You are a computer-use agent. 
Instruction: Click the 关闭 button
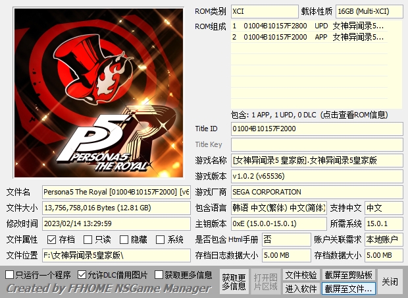coord(390,282)
